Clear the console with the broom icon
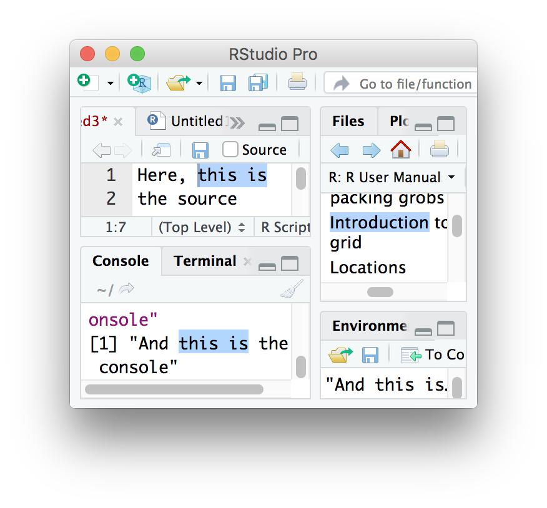The image size is (547, 508). pyautogui.click(x=292, y=288)
